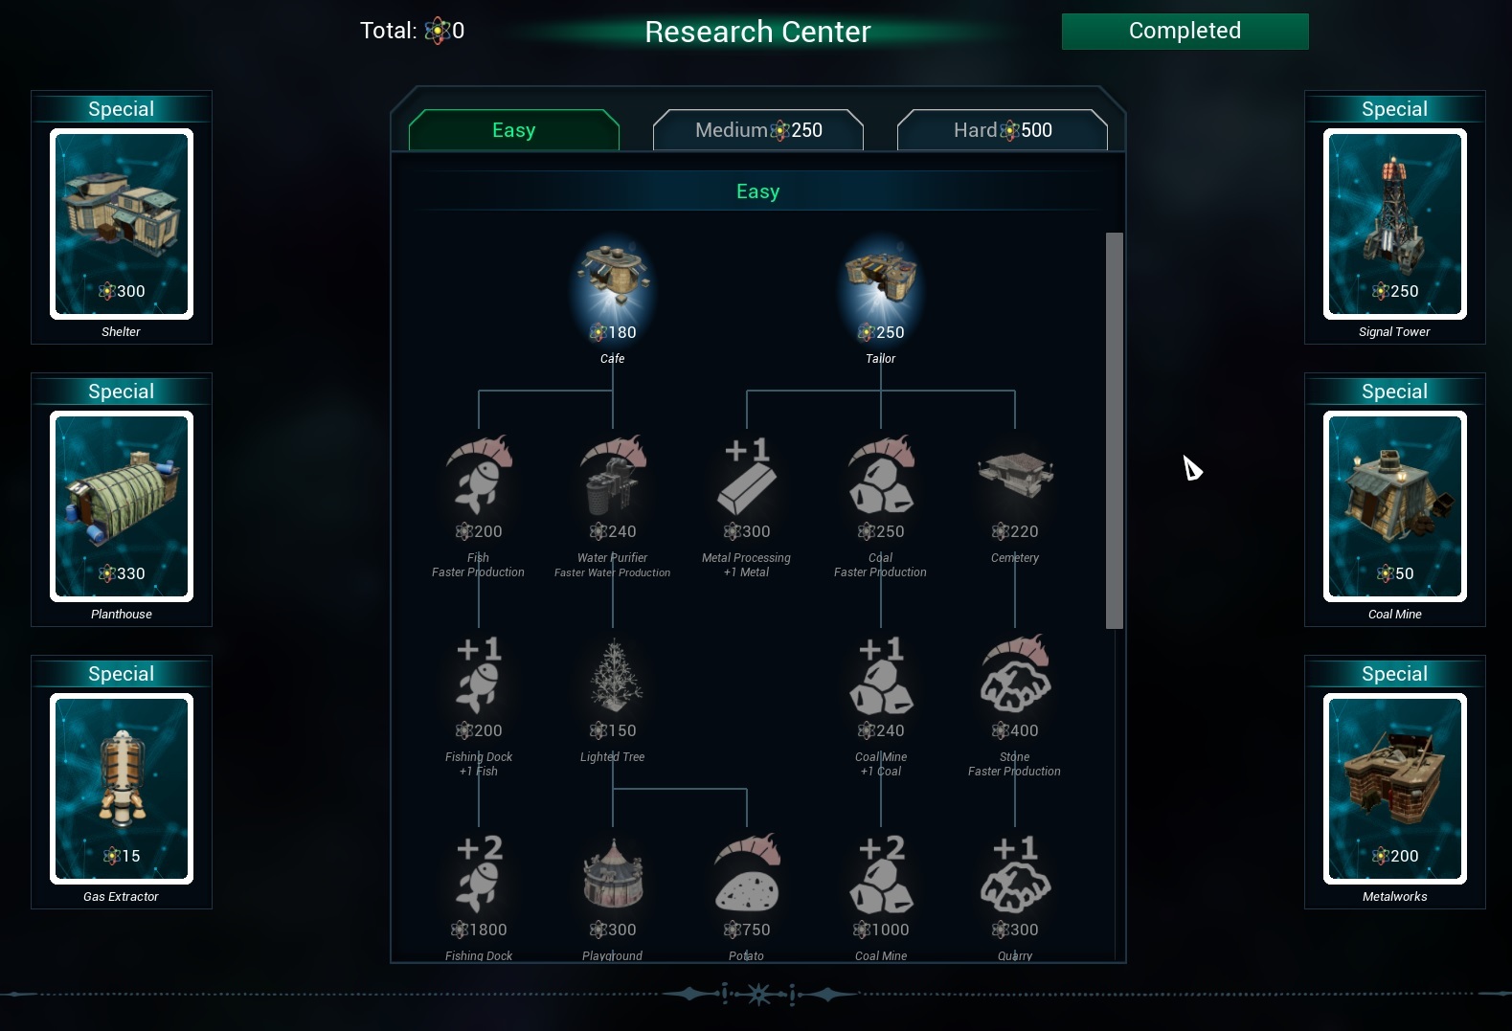This screenshot has width=1512, height=1031.
Task: Pick the Metal Processing +1 Metal icon
Action: coord(747,476)
